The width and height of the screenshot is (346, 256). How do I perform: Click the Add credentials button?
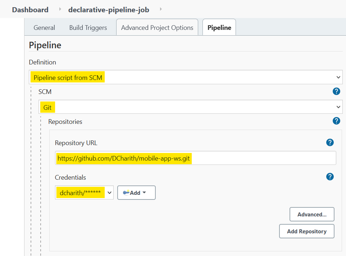click(136, 193)
